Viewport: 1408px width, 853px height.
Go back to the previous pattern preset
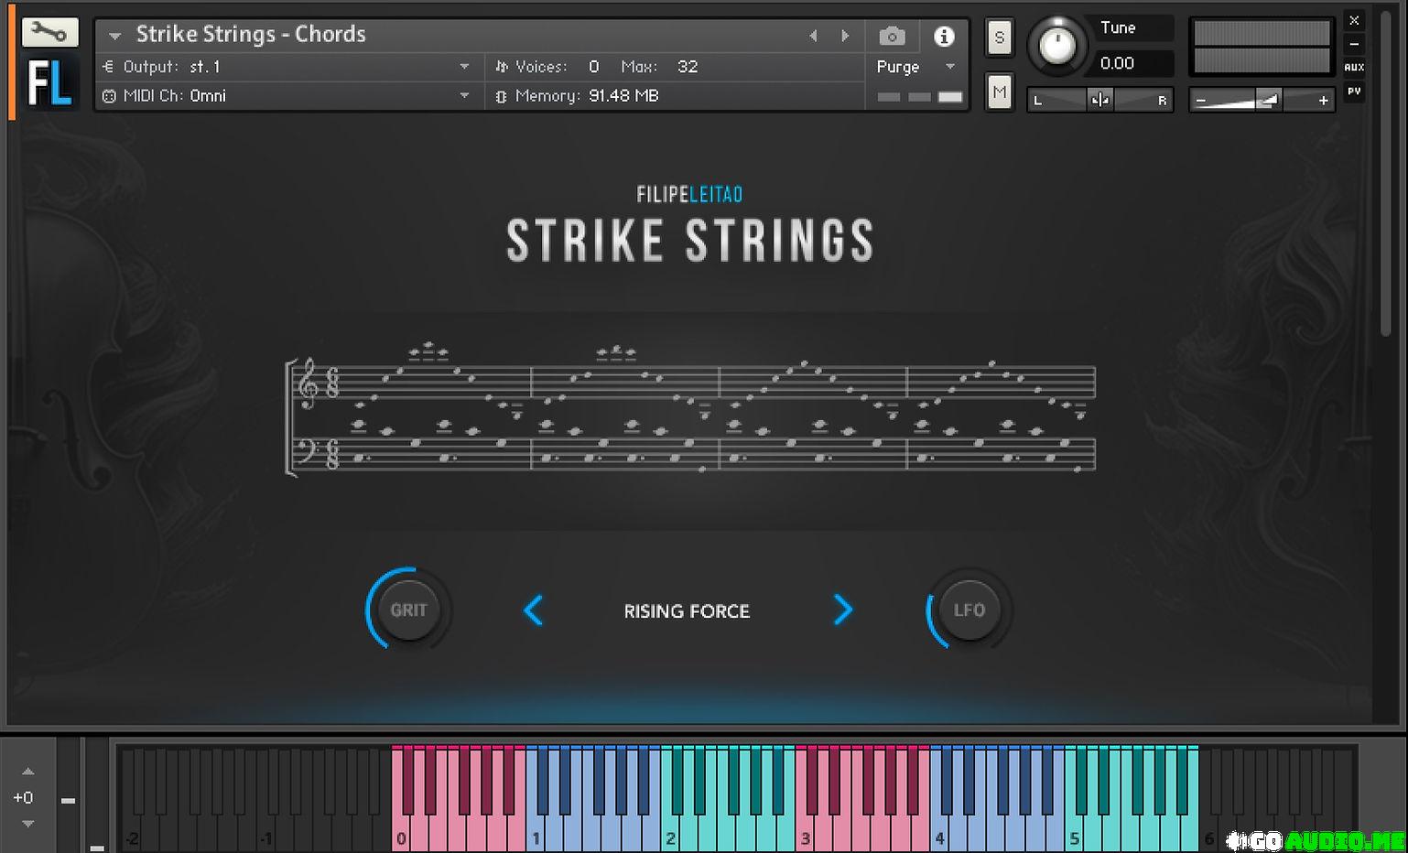tap(534, 610)
